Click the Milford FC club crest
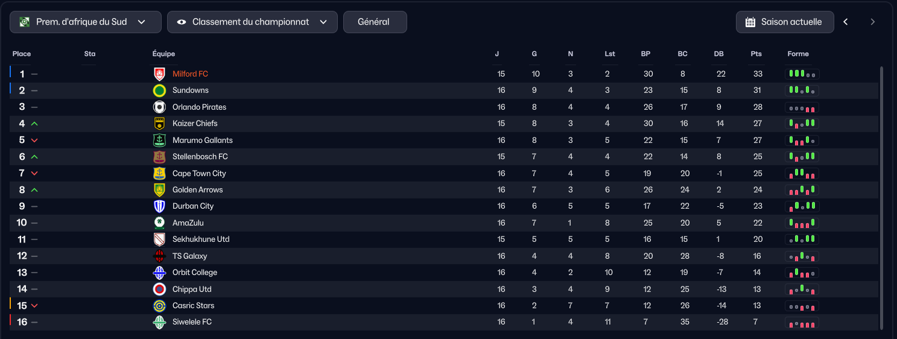Image resolution: width=897 pixels, height=339 pixels. click(159, 74)
